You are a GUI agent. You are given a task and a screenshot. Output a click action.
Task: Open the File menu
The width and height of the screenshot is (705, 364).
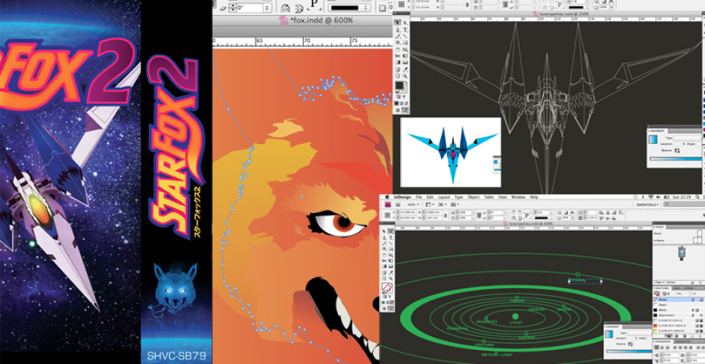418,196
